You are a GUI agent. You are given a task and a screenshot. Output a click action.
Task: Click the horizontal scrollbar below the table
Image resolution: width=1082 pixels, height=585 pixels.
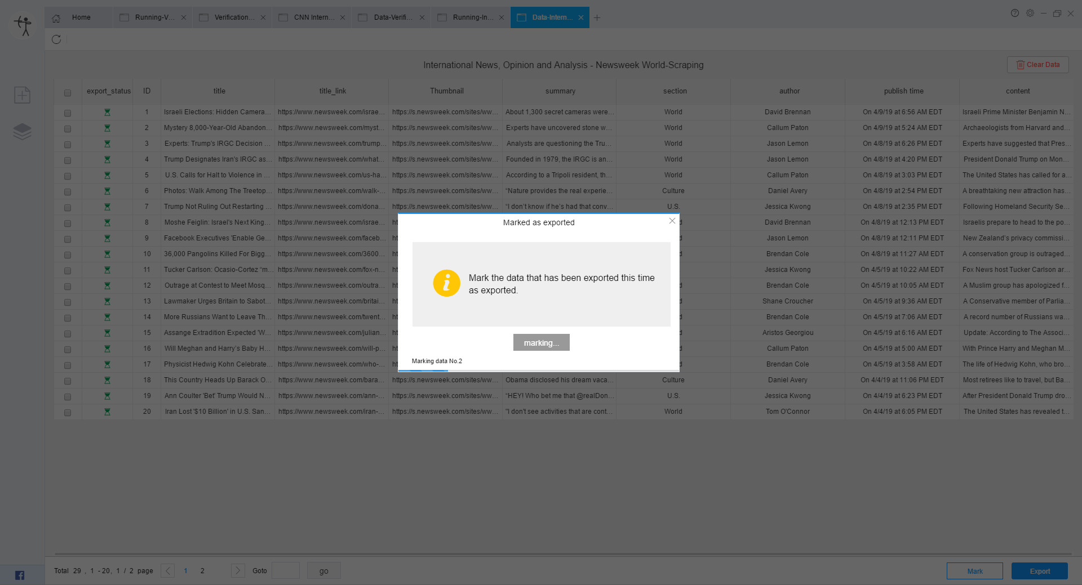[564, 554]
